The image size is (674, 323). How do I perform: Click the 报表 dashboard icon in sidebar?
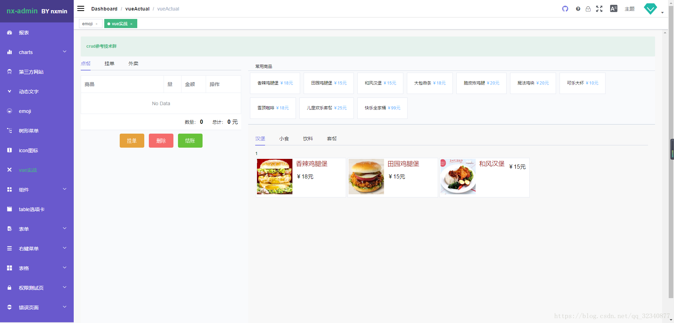coord(9,33)
